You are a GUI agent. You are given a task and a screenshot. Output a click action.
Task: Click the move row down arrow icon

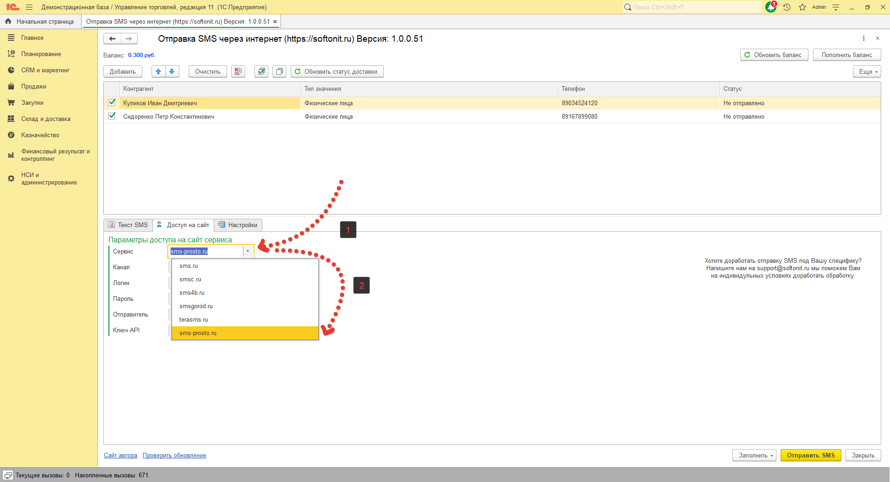pos(172,71)
